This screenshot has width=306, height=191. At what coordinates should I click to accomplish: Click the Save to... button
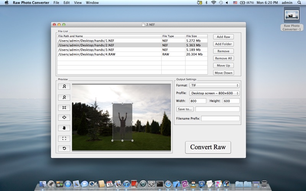tap(185, 109)
